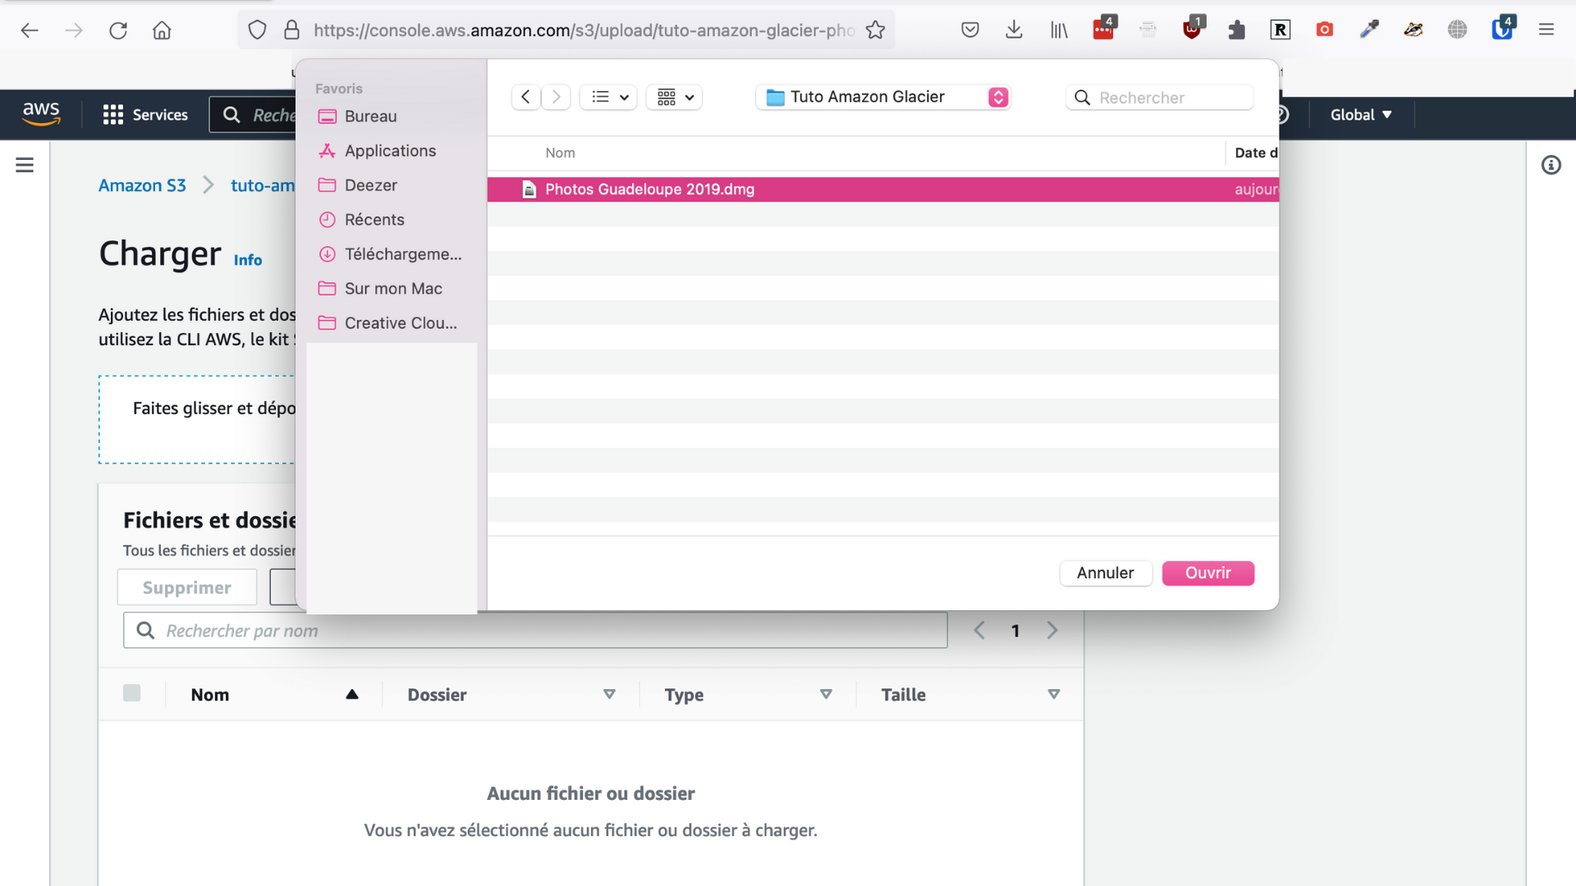Select Récents in the Favoris sidebar

coord(374,220)
